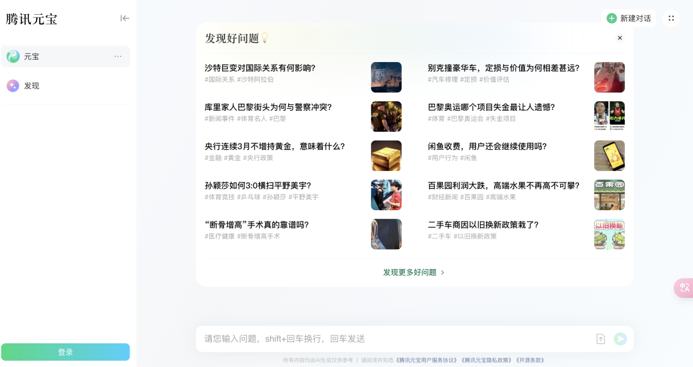Expand 发现更多好问题 link
Viewport: 693px width, 367px height.
[x=414, y=273]
